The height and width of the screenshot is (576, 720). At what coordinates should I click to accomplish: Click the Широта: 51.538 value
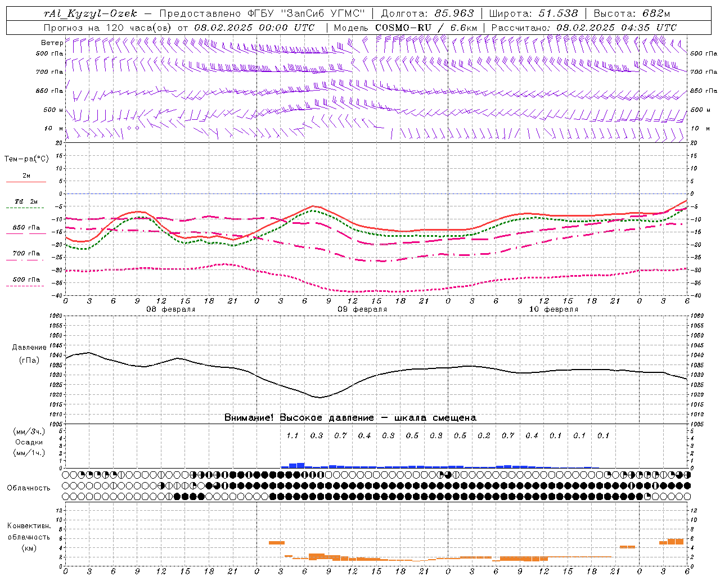tap(533, 13)
